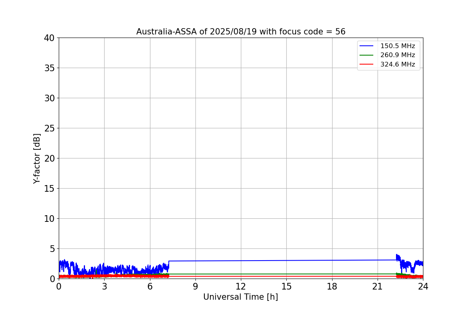Viewport: 470px width, 313px height.
Task: Click x-axis tick label 15
Action: click(x=286, y=286)
